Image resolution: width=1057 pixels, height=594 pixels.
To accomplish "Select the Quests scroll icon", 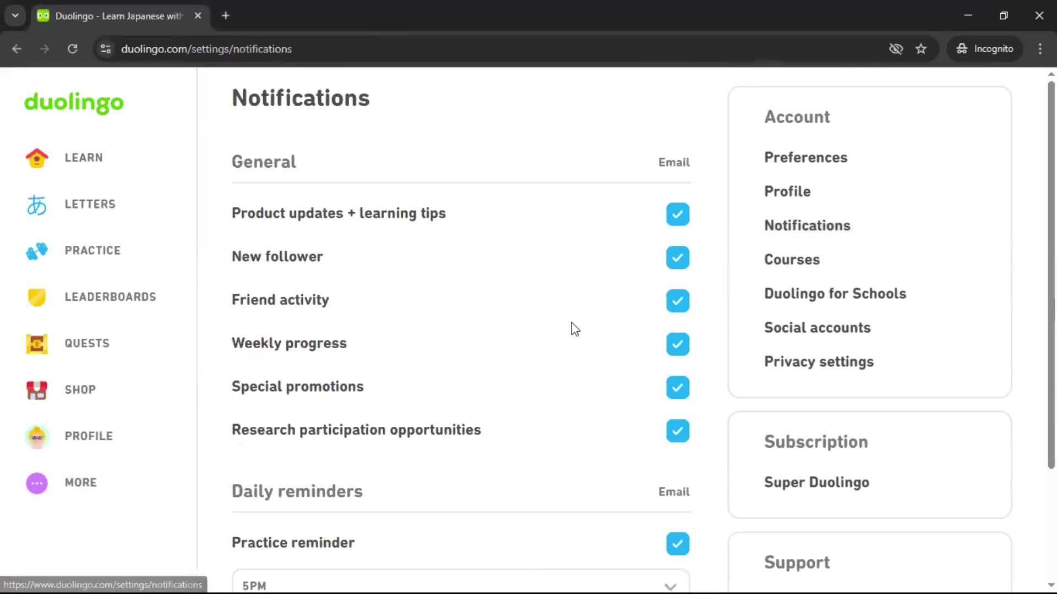I will tap(36, 344).
